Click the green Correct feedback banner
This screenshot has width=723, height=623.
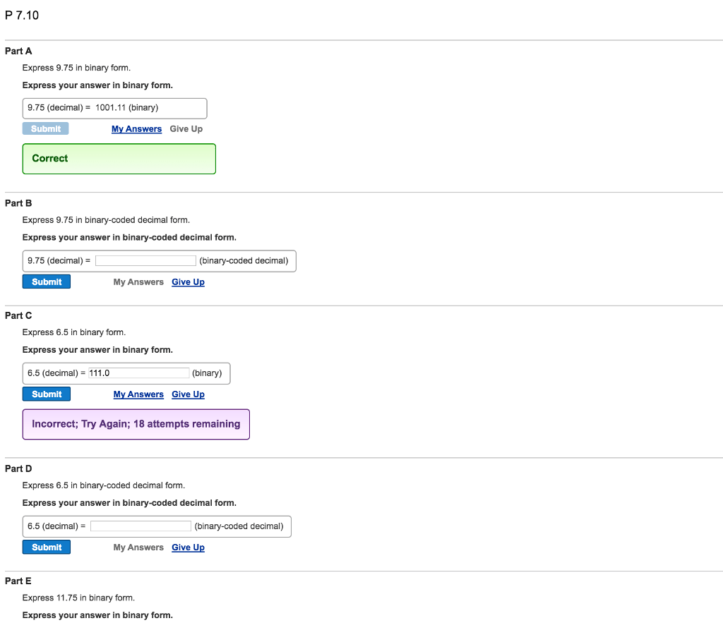pos(119,159)
